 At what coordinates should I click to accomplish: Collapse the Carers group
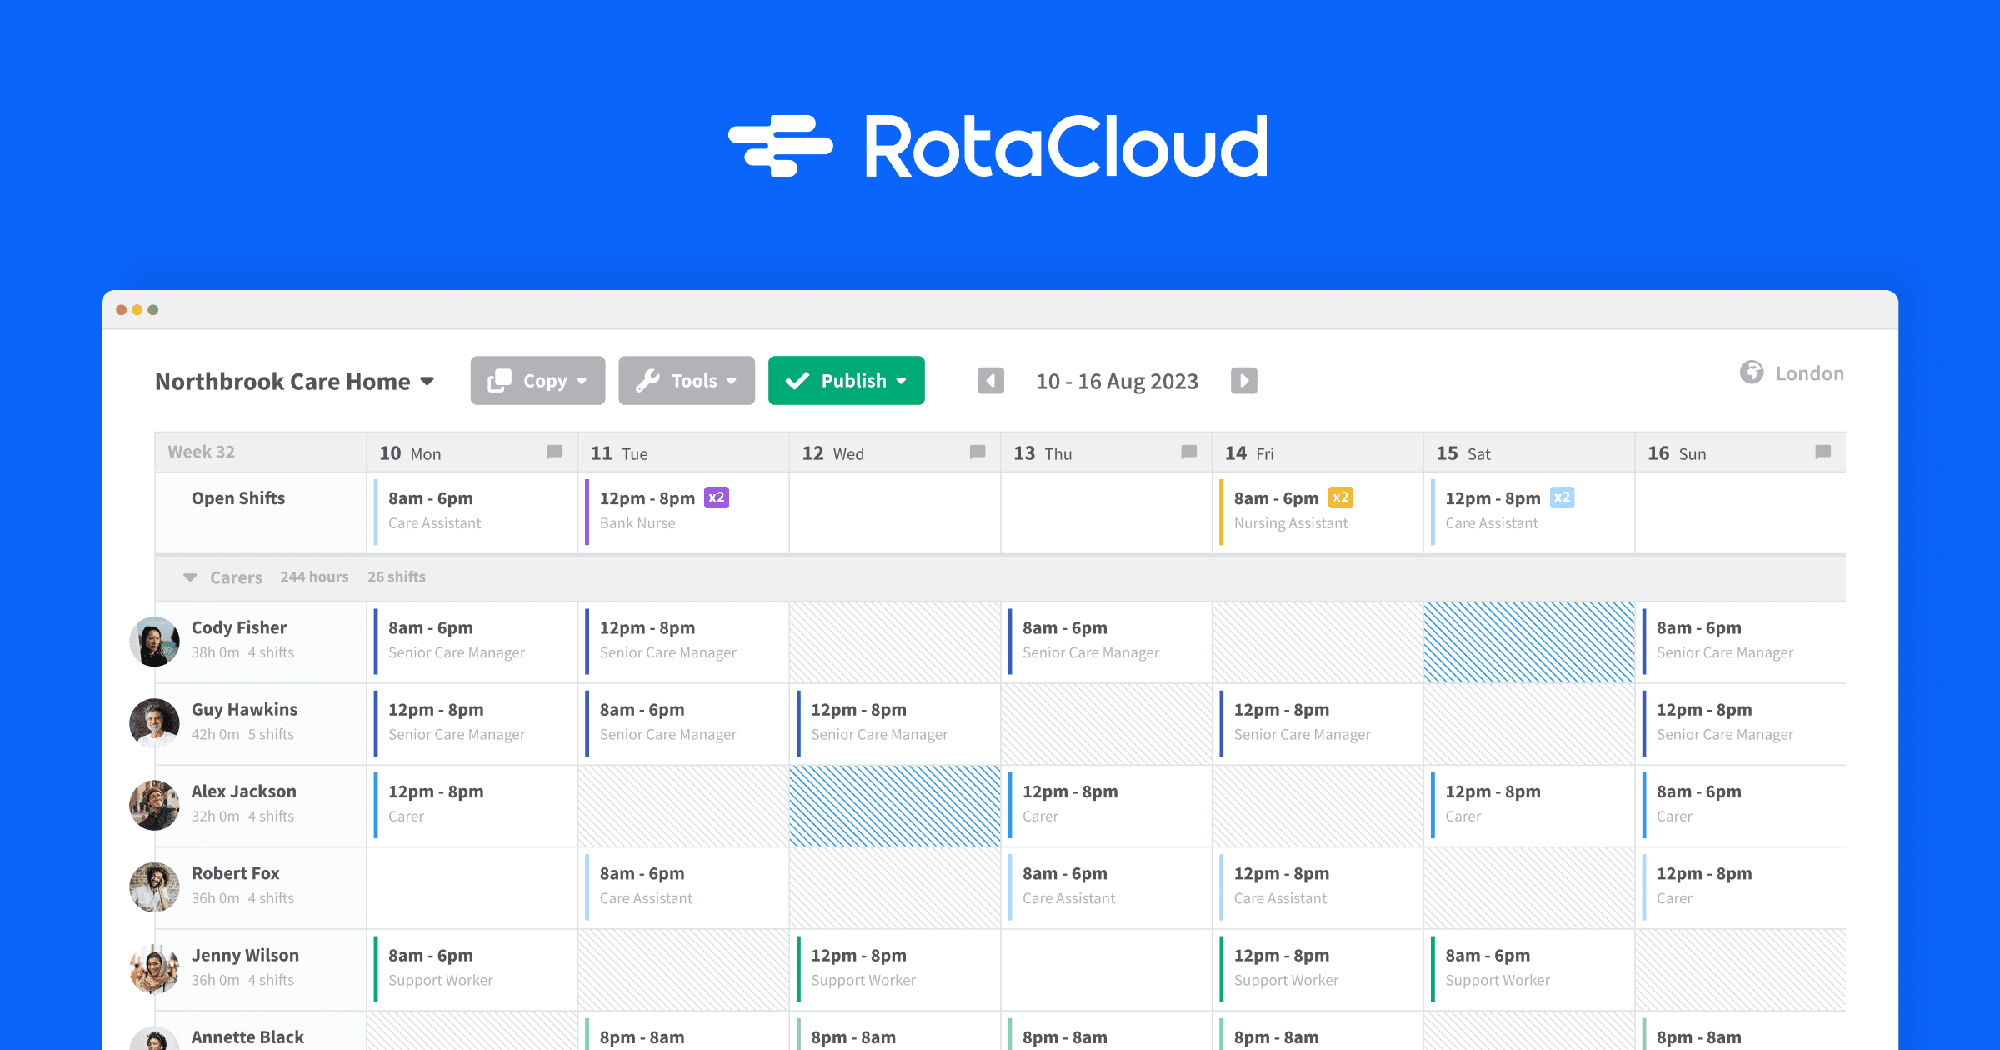pyautogui.click(x=190, y=577)
